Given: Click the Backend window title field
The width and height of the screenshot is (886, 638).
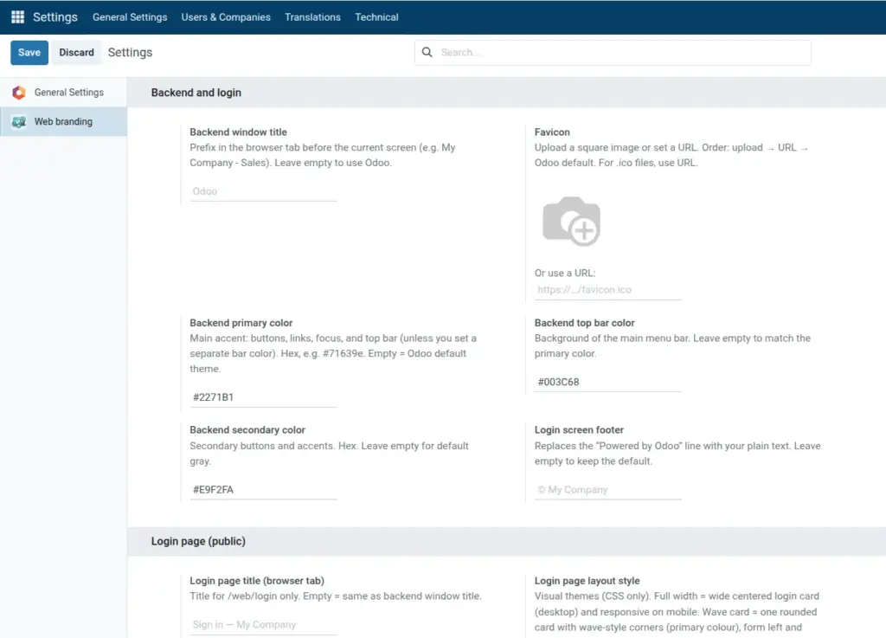Looking at the screenshot, I should point(263,191).
